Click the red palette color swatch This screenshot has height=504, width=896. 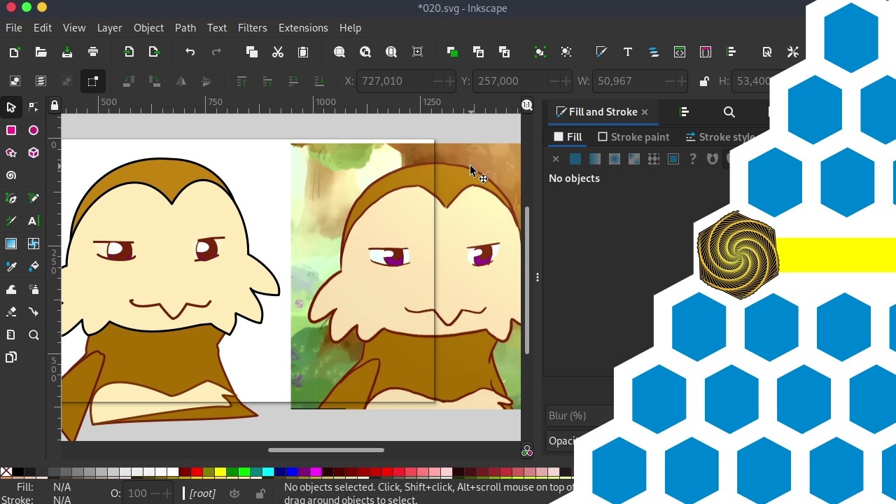point(197,472)
